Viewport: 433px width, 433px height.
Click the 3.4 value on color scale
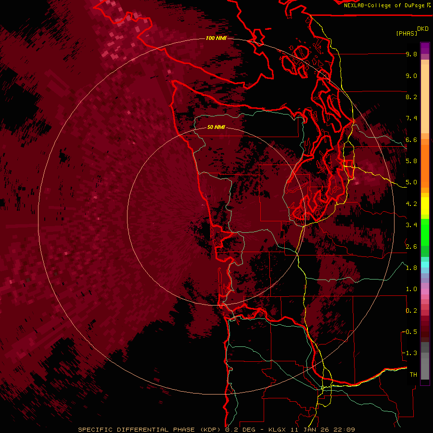tap(411, 225)
